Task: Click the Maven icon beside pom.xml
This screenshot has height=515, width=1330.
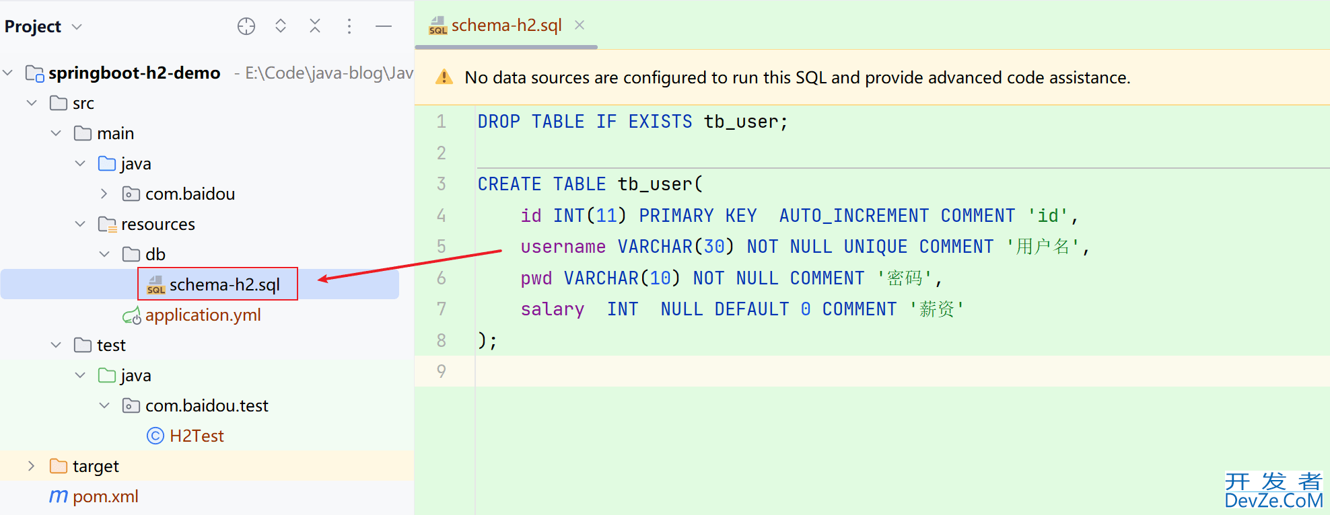Action: point(59,496)
